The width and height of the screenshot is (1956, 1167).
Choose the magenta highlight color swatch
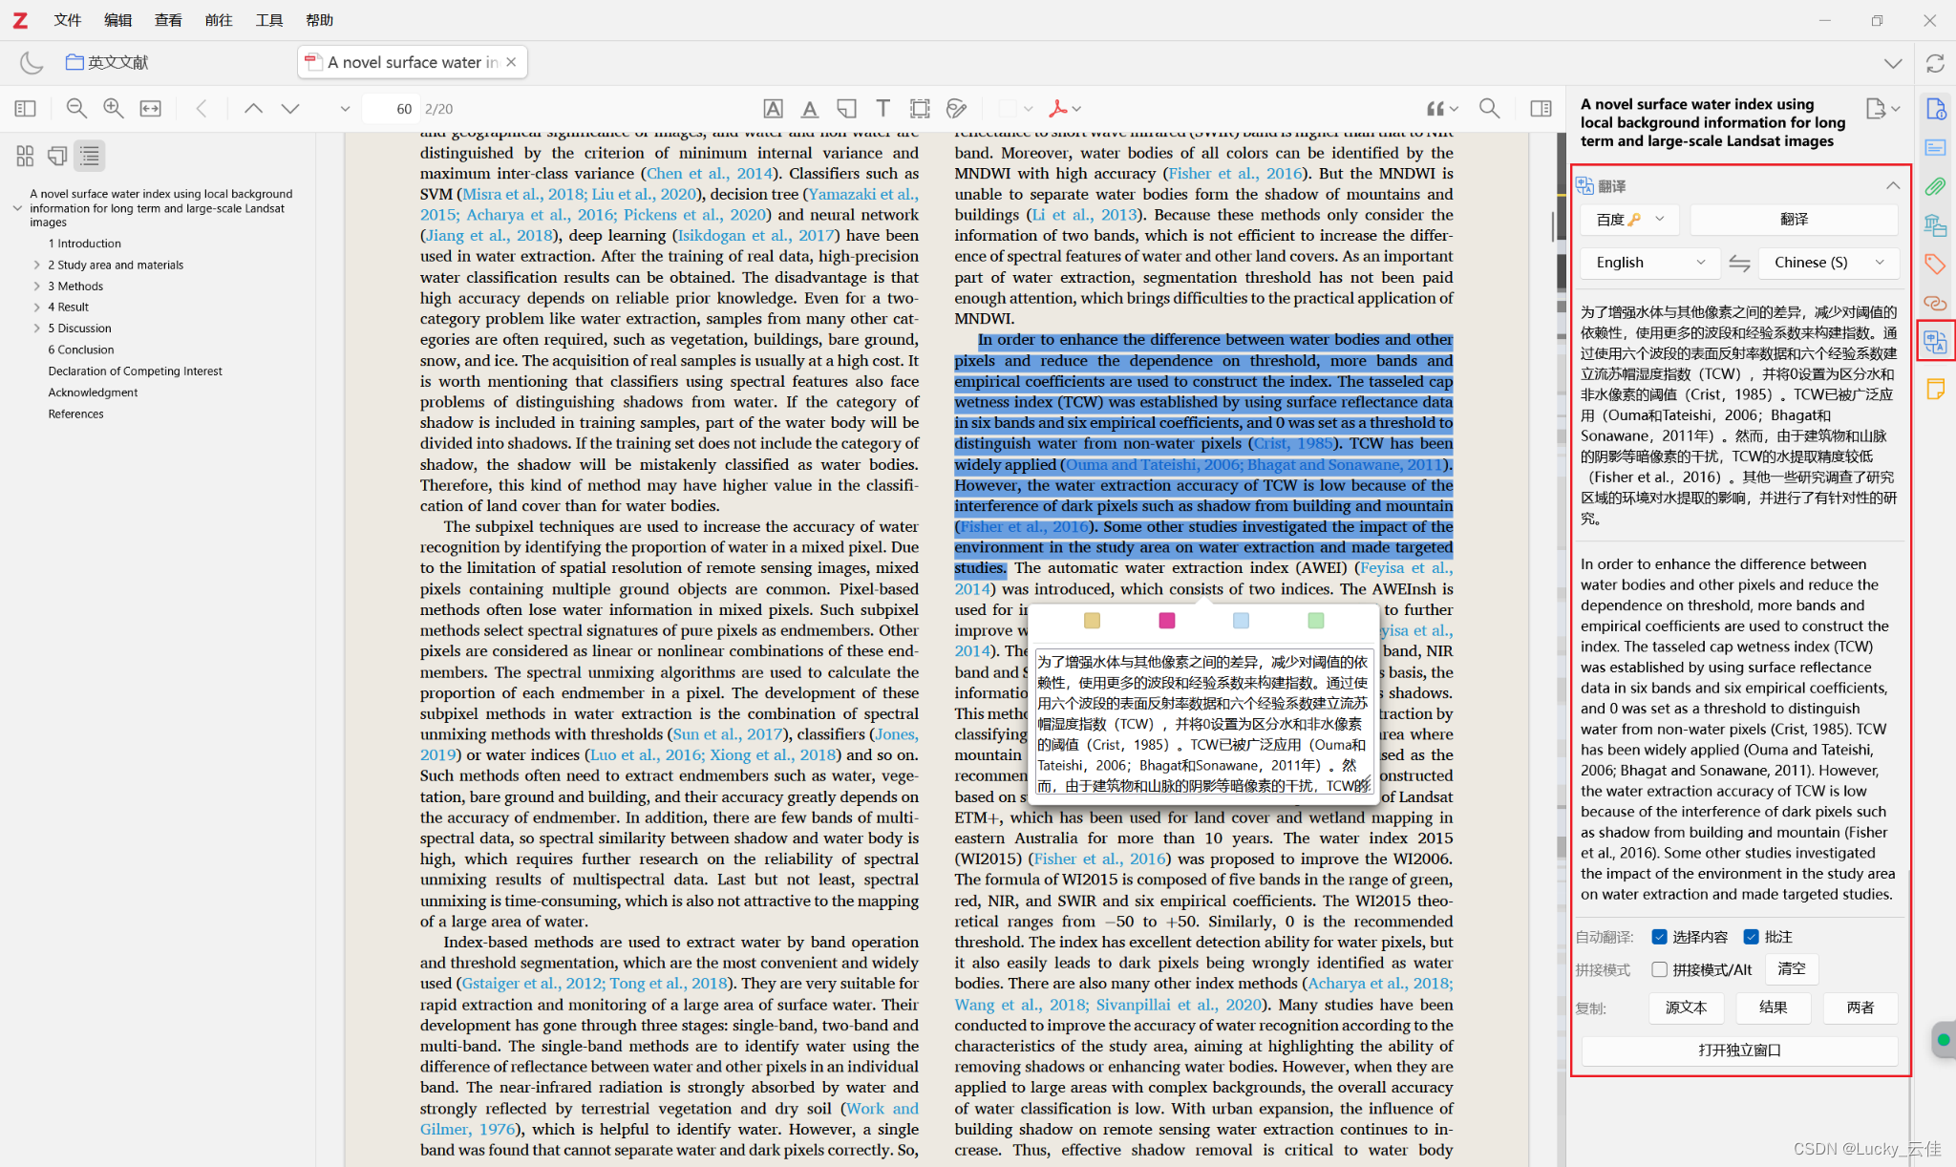click(x=1166, y=621)
